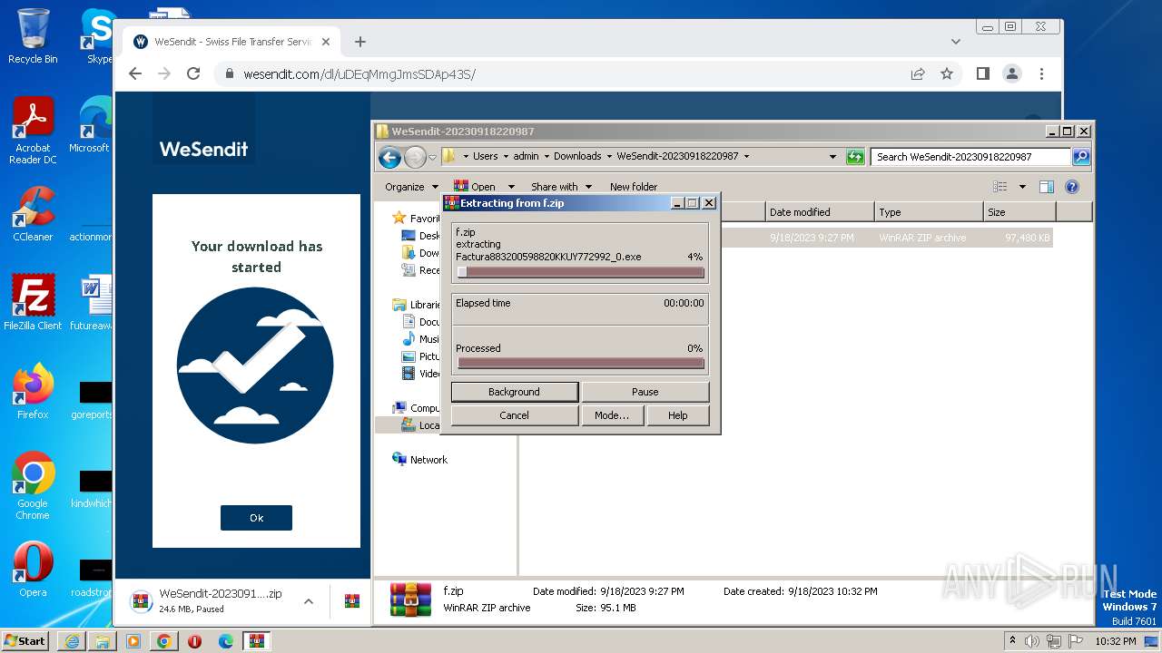The image size is (1162, 653).
Task: Click the taskbar clock 10:32 PM
Action: [x=1114, y=641]
